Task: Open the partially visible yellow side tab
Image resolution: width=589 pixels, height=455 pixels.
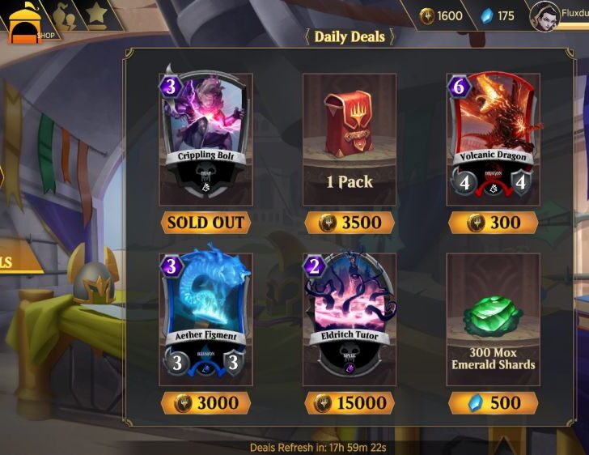Action: pyautogui.click(x=19, y=262)
